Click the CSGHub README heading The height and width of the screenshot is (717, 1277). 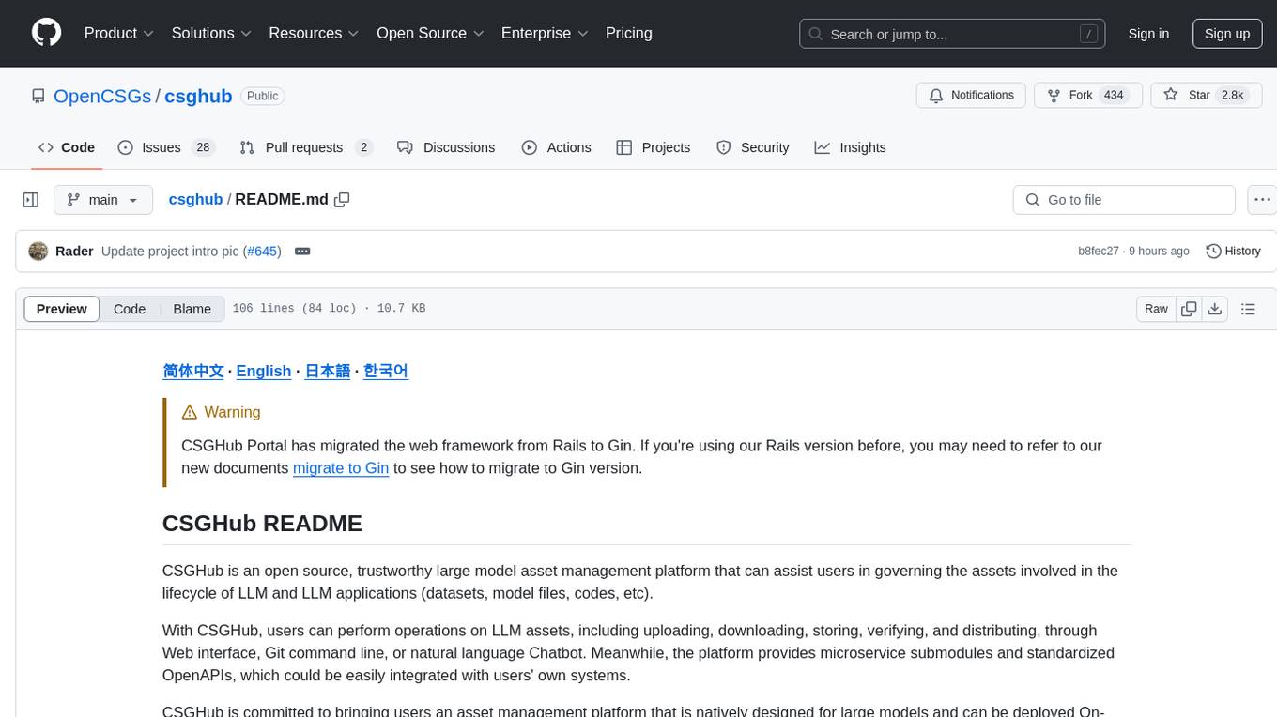[262, 524]
